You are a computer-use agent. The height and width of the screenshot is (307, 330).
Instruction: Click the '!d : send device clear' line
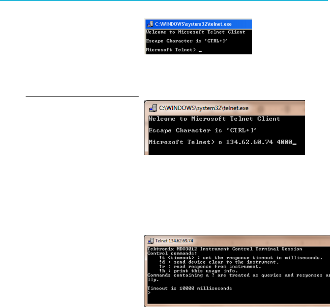pyautogui.click(x=219, y=262)
